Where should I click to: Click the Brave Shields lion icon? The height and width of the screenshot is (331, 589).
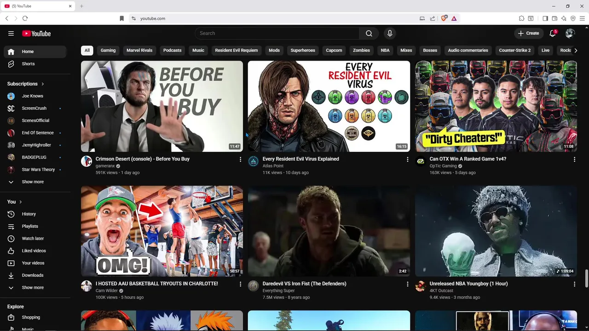click(x=444, y=18)
